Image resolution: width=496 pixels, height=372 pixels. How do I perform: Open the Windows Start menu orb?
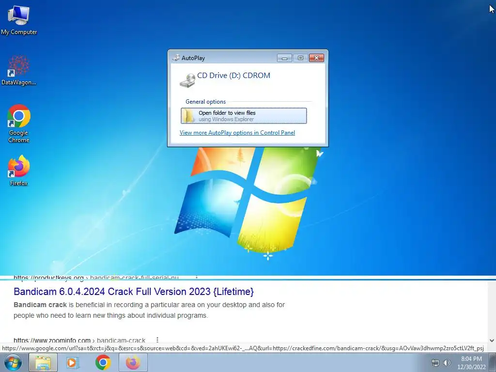[x=13, y=362]
